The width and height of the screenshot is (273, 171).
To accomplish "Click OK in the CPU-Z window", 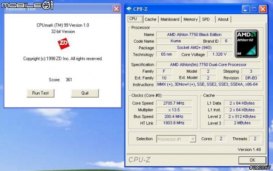I will [x=252, y=160].
